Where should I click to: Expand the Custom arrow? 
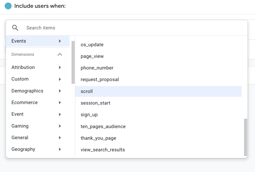[x=60, y=79]
